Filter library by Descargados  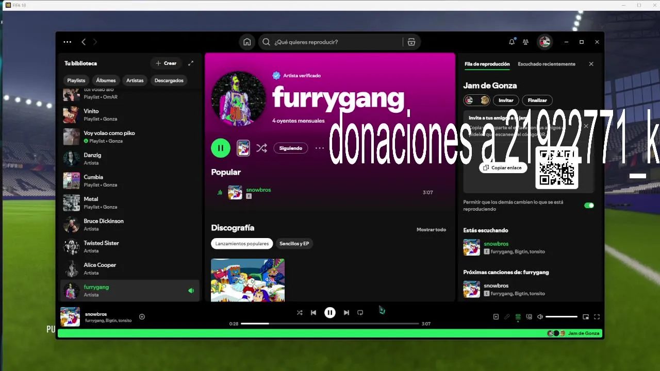coord(169,80)
